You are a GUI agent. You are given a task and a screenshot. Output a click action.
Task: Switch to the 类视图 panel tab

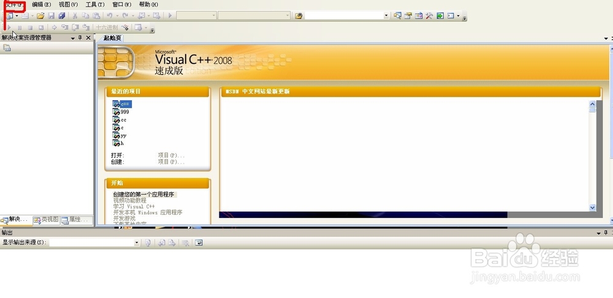coord(46,220)
